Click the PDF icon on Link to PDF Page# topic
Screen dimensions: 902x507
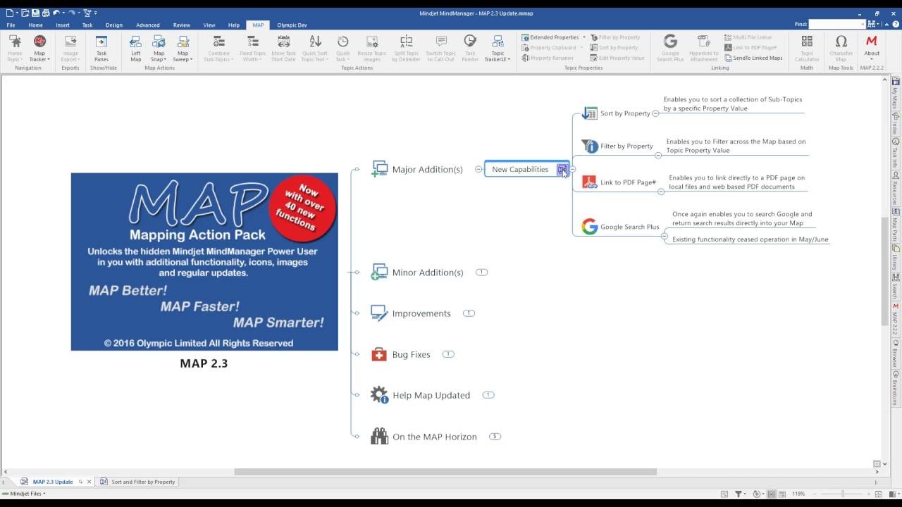click(x=590, y=182)
